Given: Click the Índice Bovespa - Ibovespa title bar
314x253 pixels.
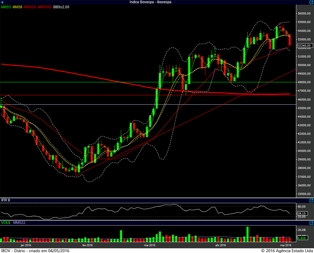Looking at the screenshot, I should point(150,2).
